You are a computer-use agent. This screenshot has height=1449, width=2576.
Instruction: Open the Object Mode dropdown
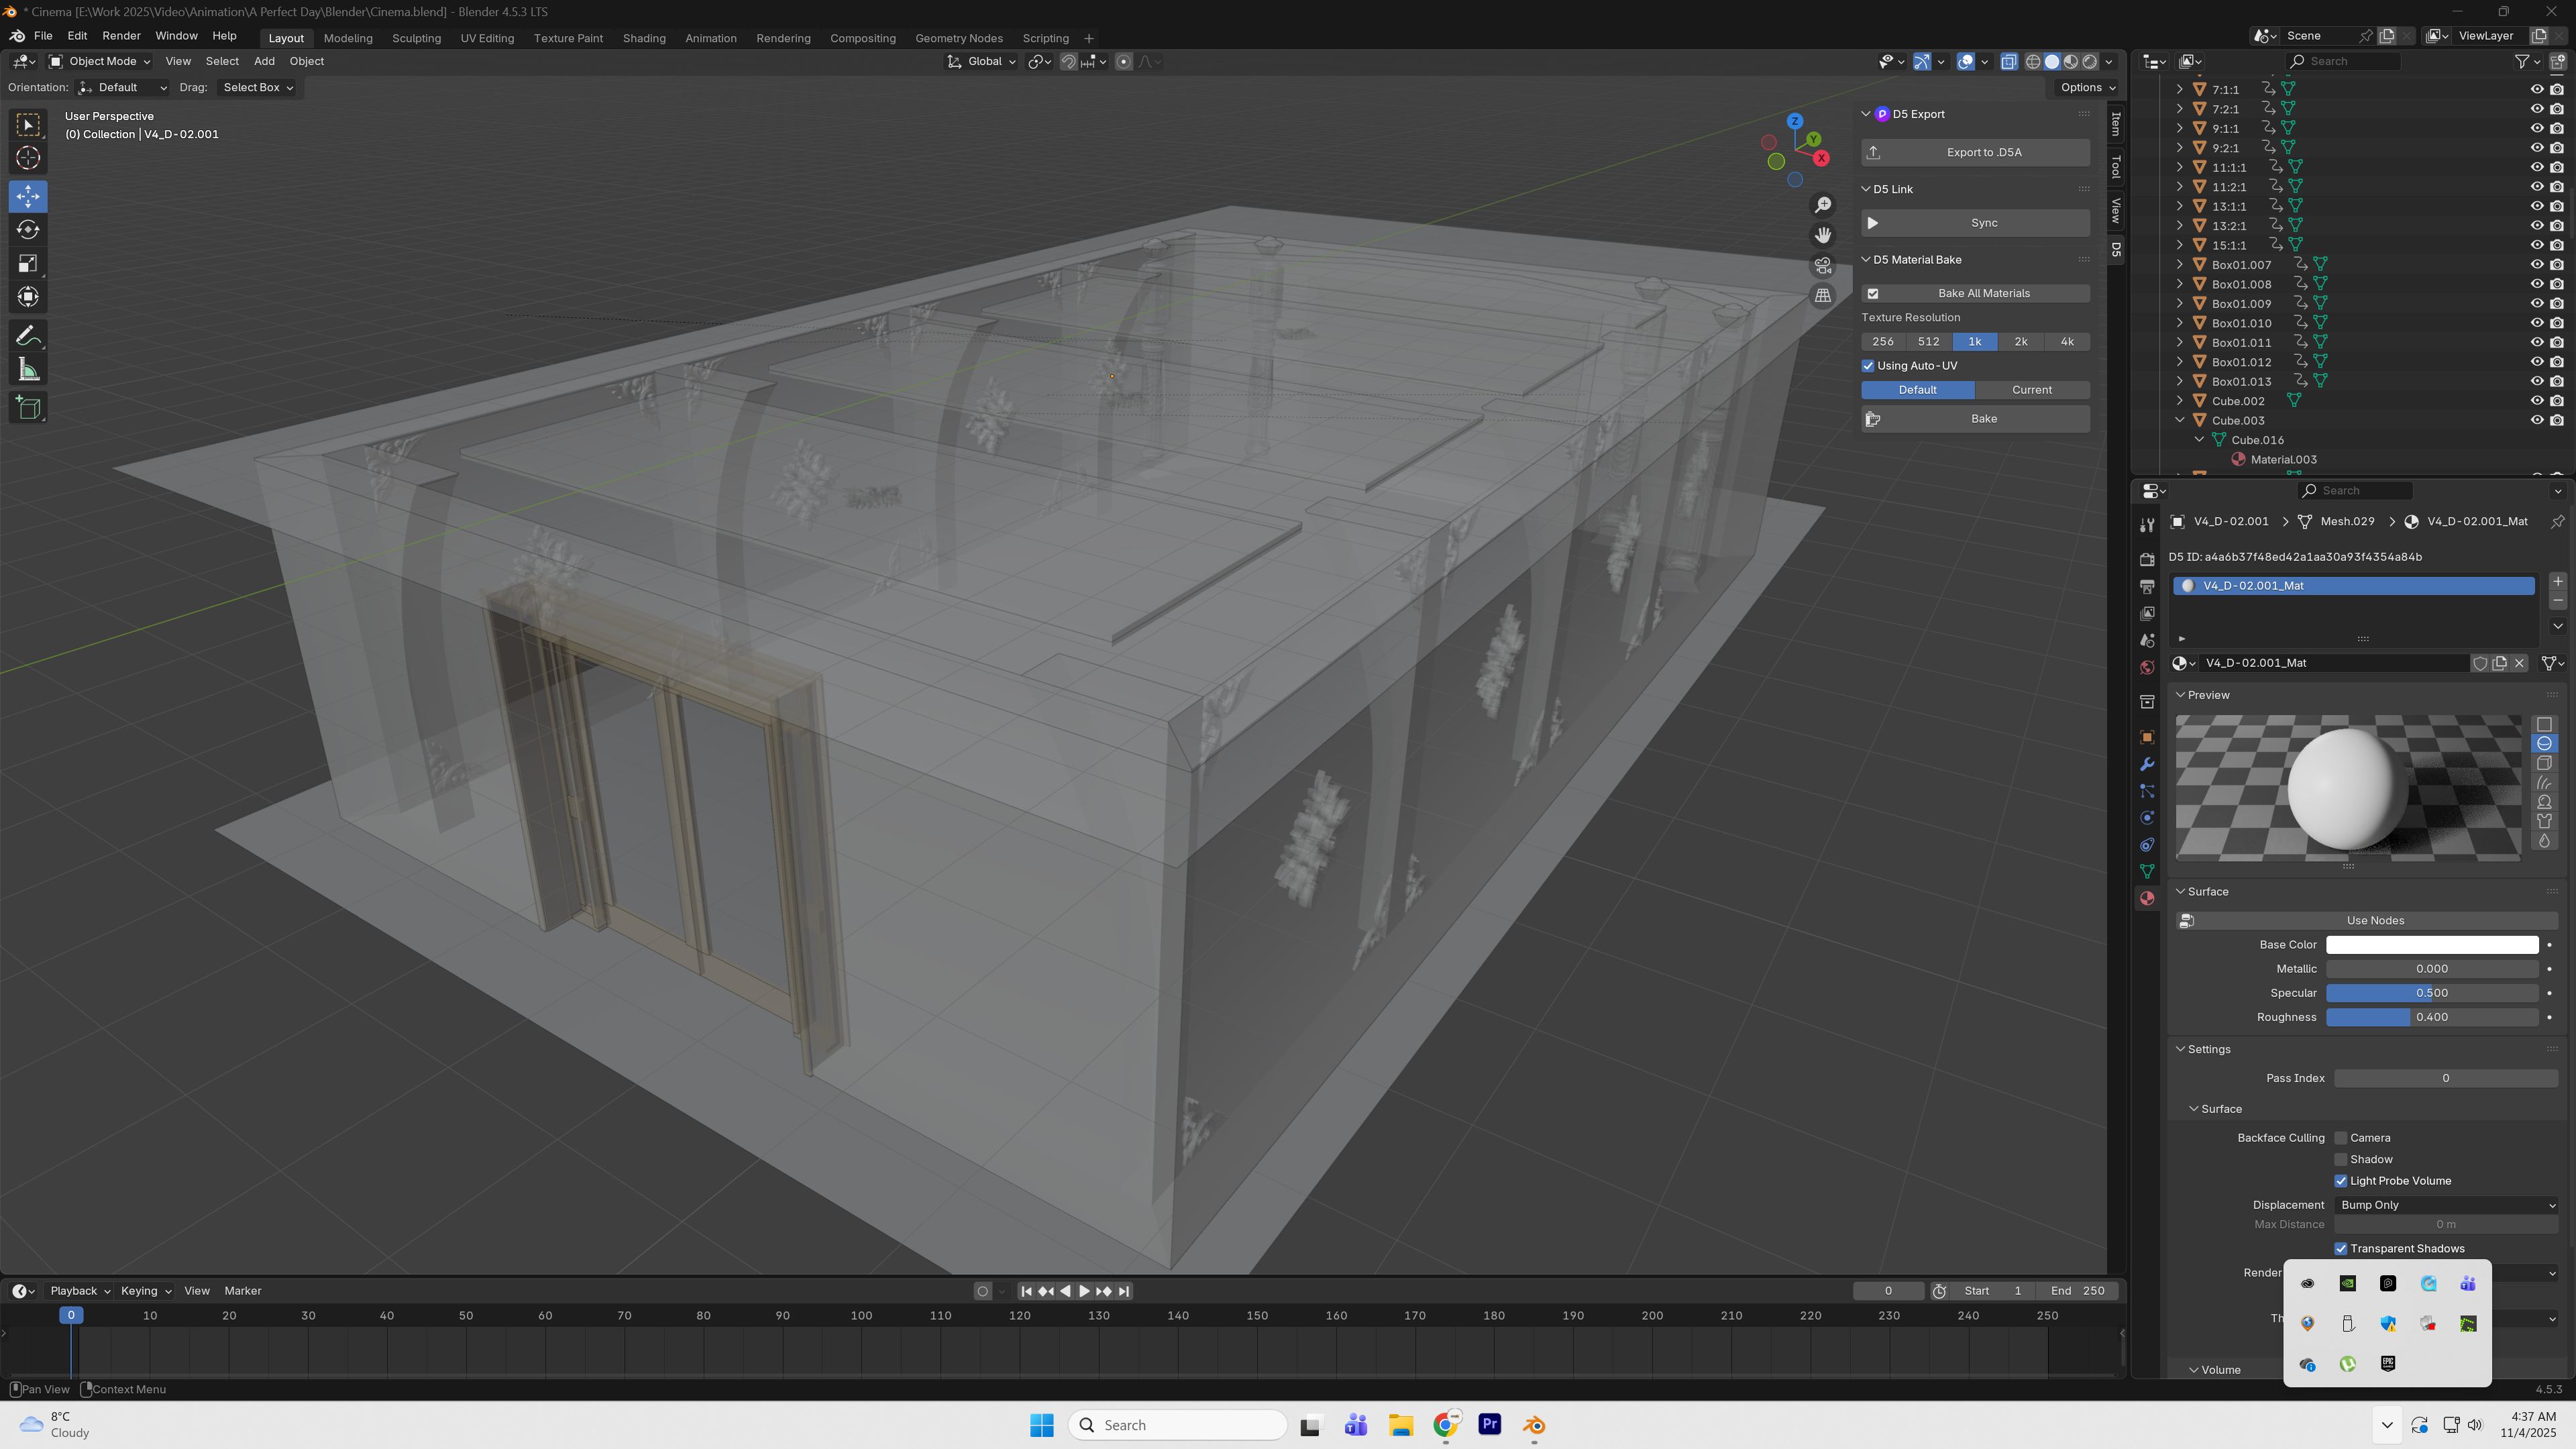[100, 61]
